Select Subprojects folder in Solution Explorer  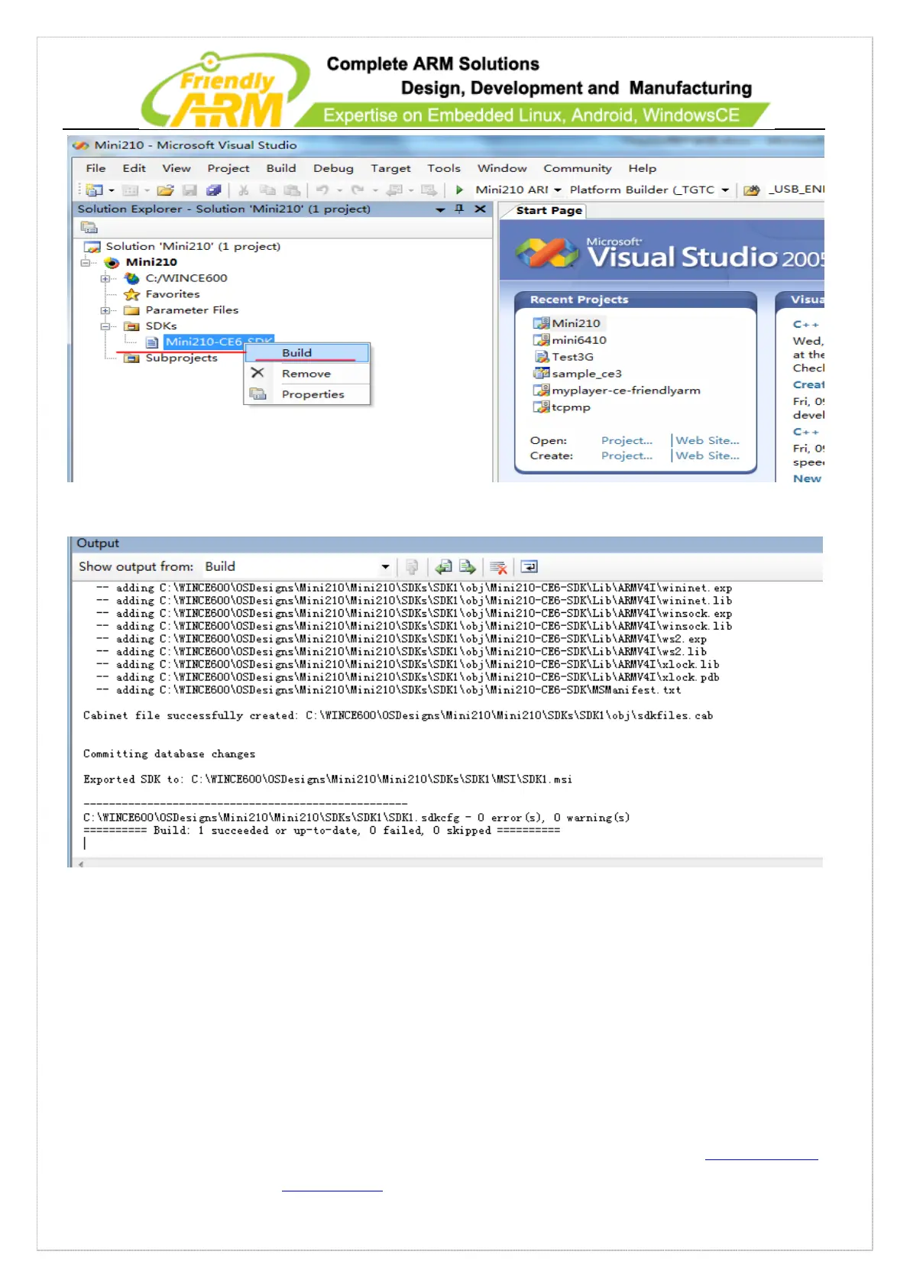click(x=181, y=358)
